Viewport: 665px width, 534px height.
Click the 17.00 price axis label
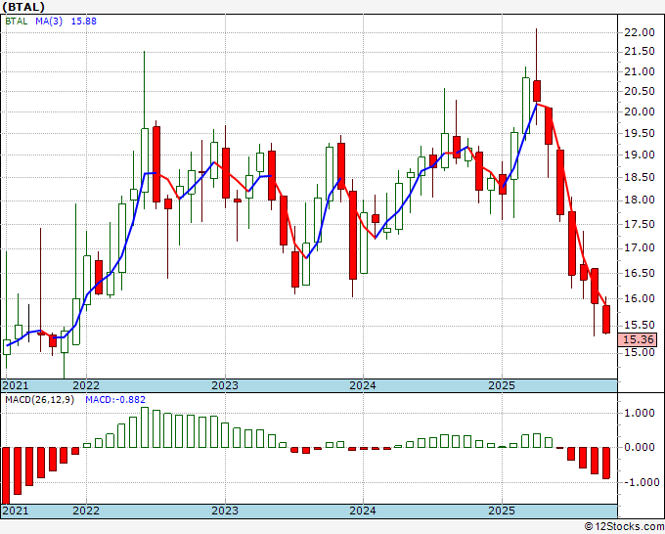pos(640,248)
